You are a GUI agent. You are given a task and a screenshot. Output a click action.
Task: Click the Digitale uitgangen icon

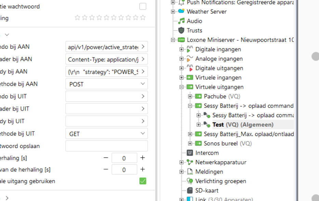point(190,68)
